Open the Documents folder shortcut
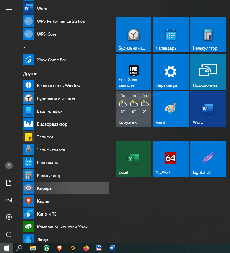The image size is (230, 253). click(9, 183)
